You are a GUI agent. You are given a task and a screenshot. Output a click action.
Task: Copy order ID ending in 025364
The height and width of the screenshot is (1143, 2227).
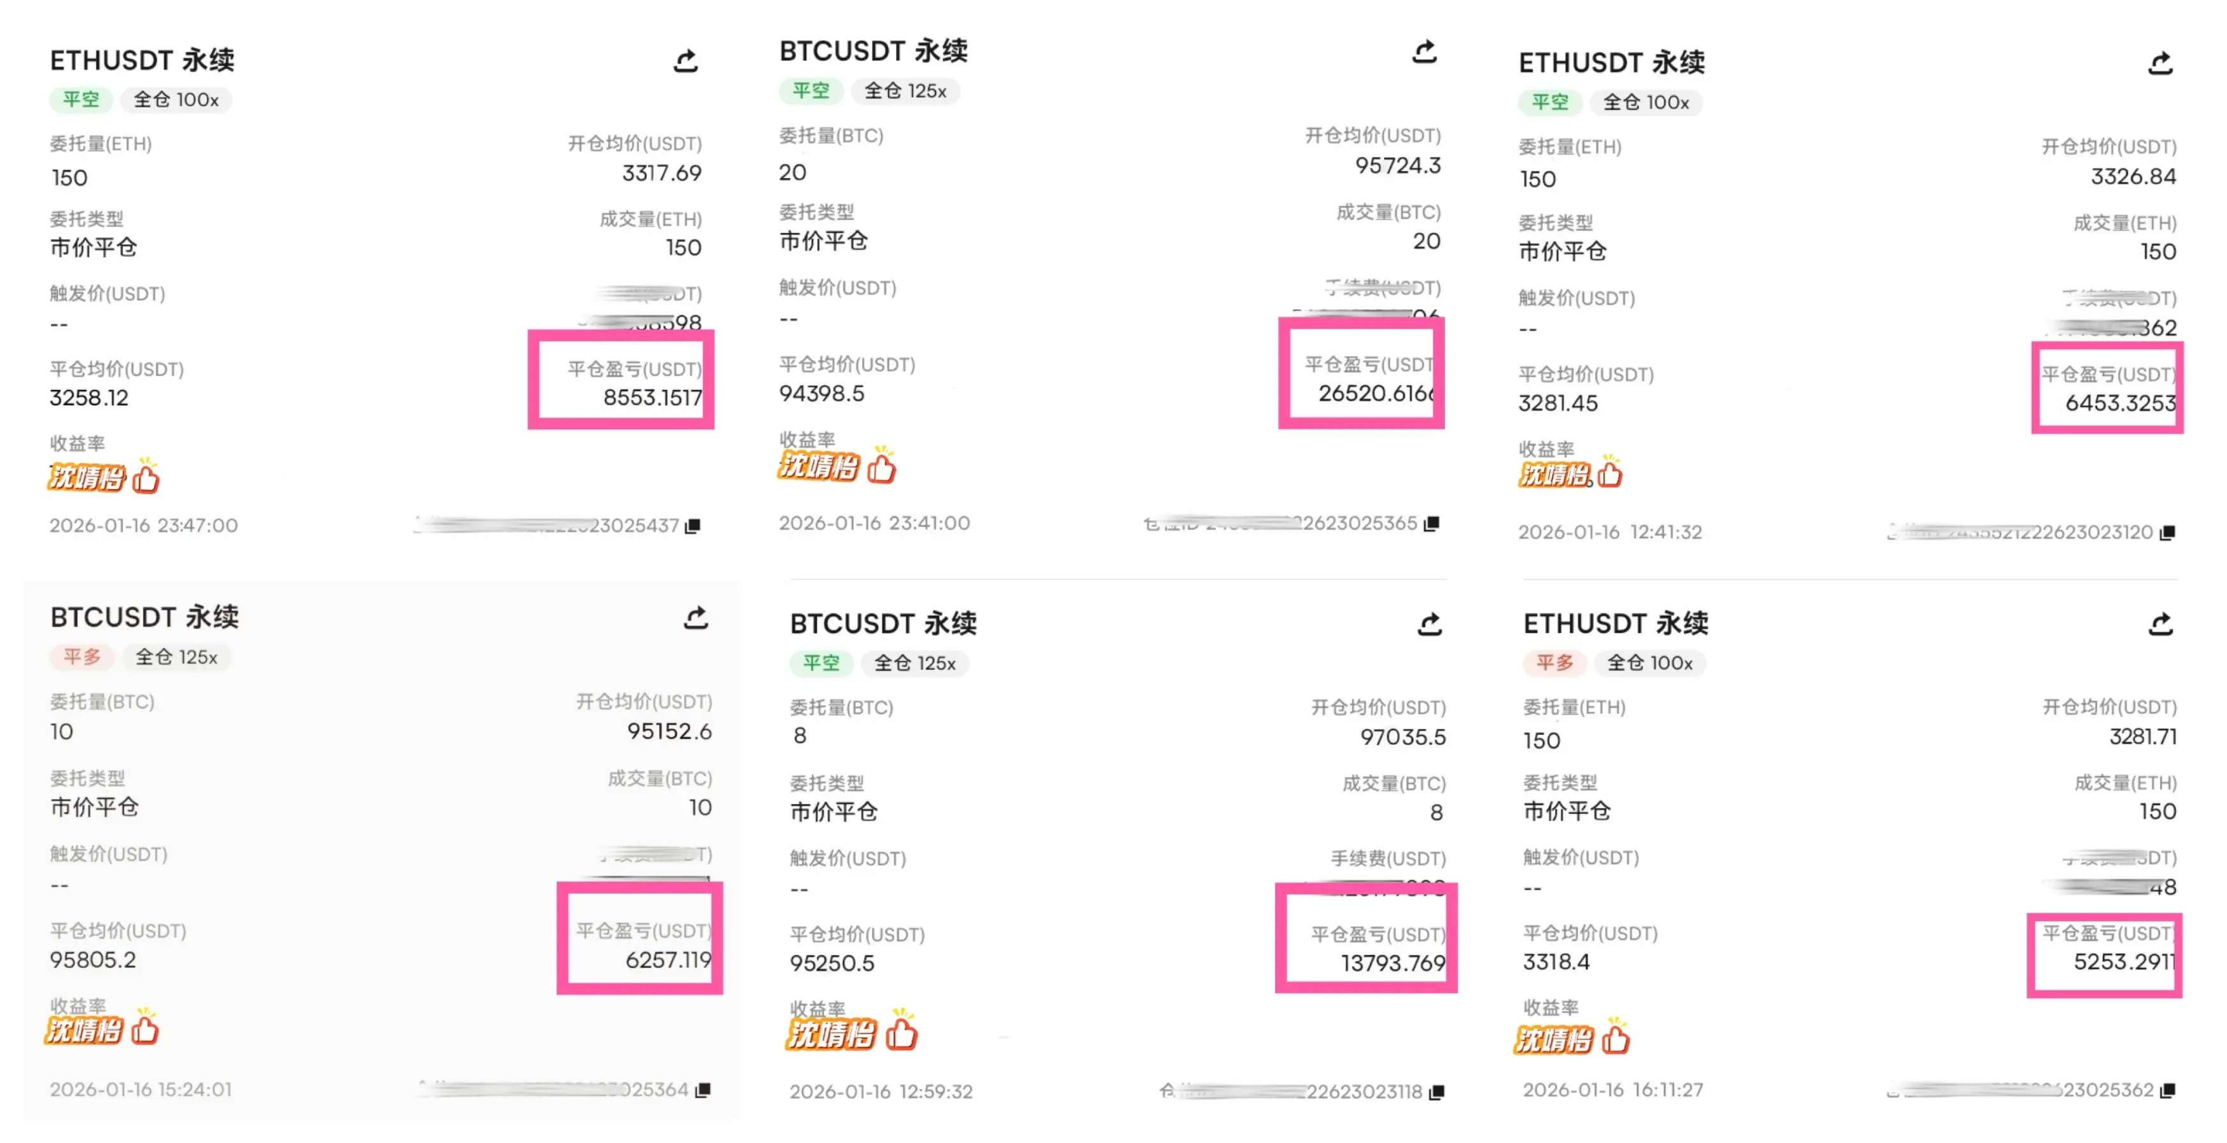pos(703,1090)
